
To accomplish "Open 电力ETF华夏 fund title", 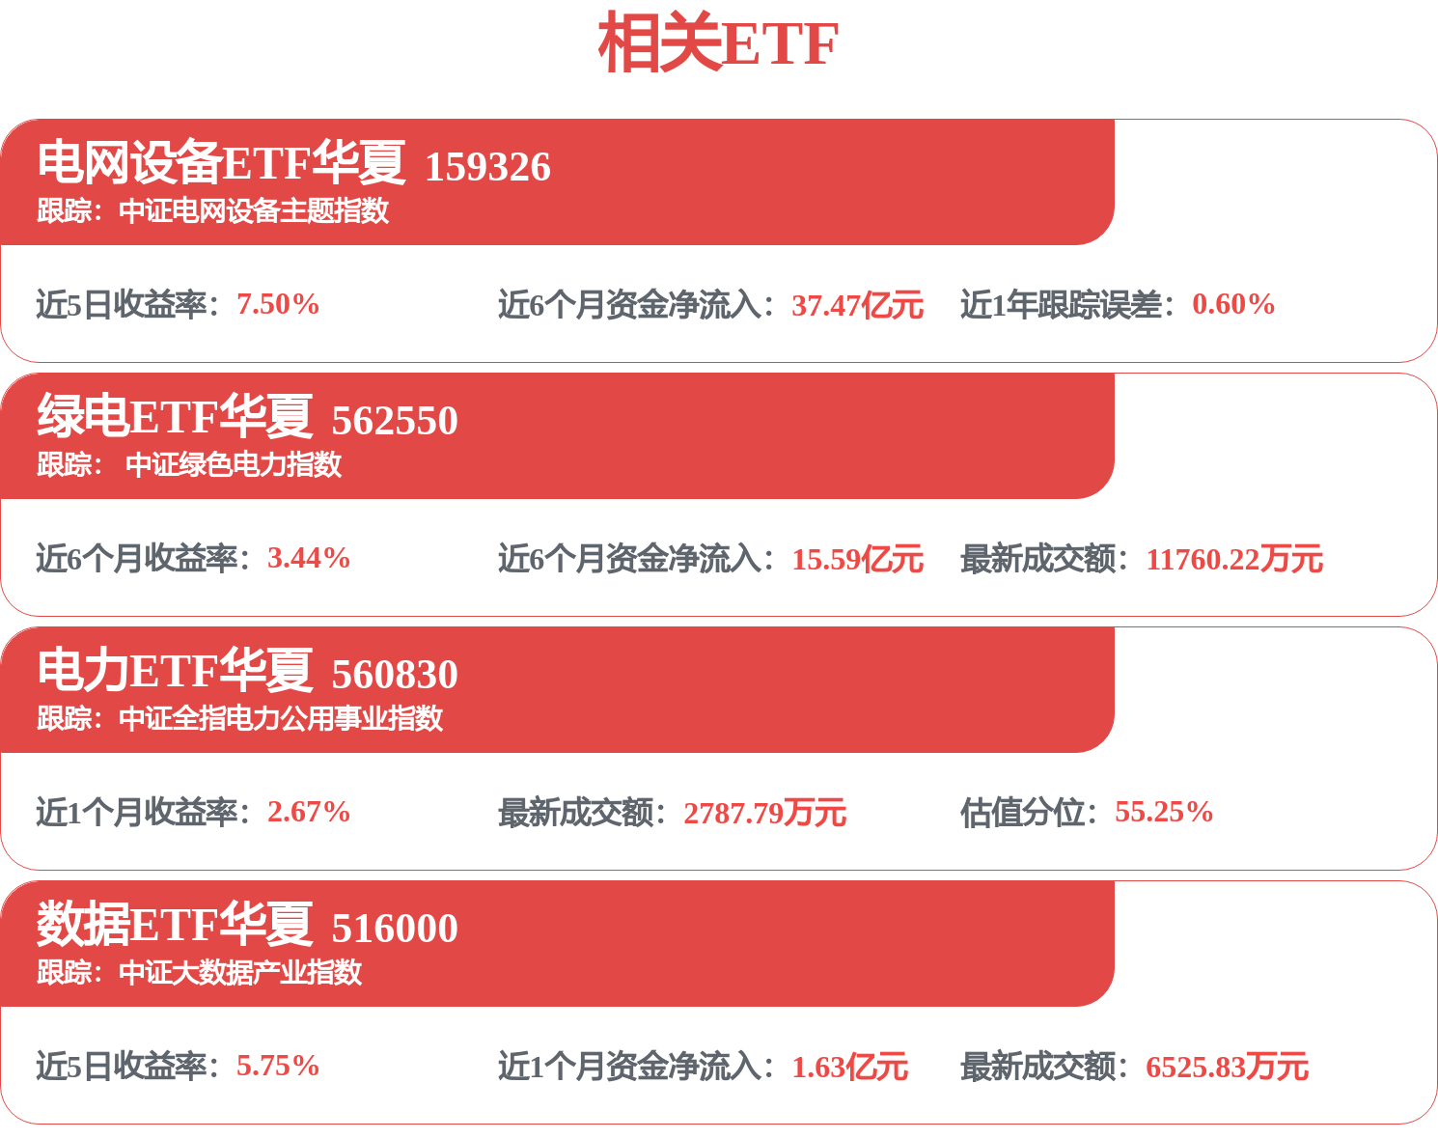I will click(175, 670).
